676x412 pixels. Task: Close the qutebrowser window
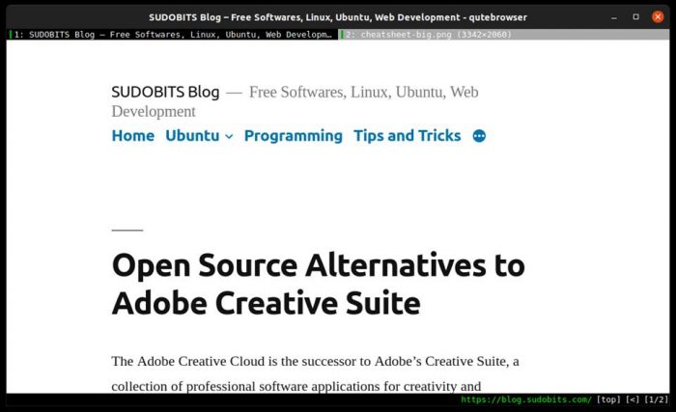click(x=658, y=17)
